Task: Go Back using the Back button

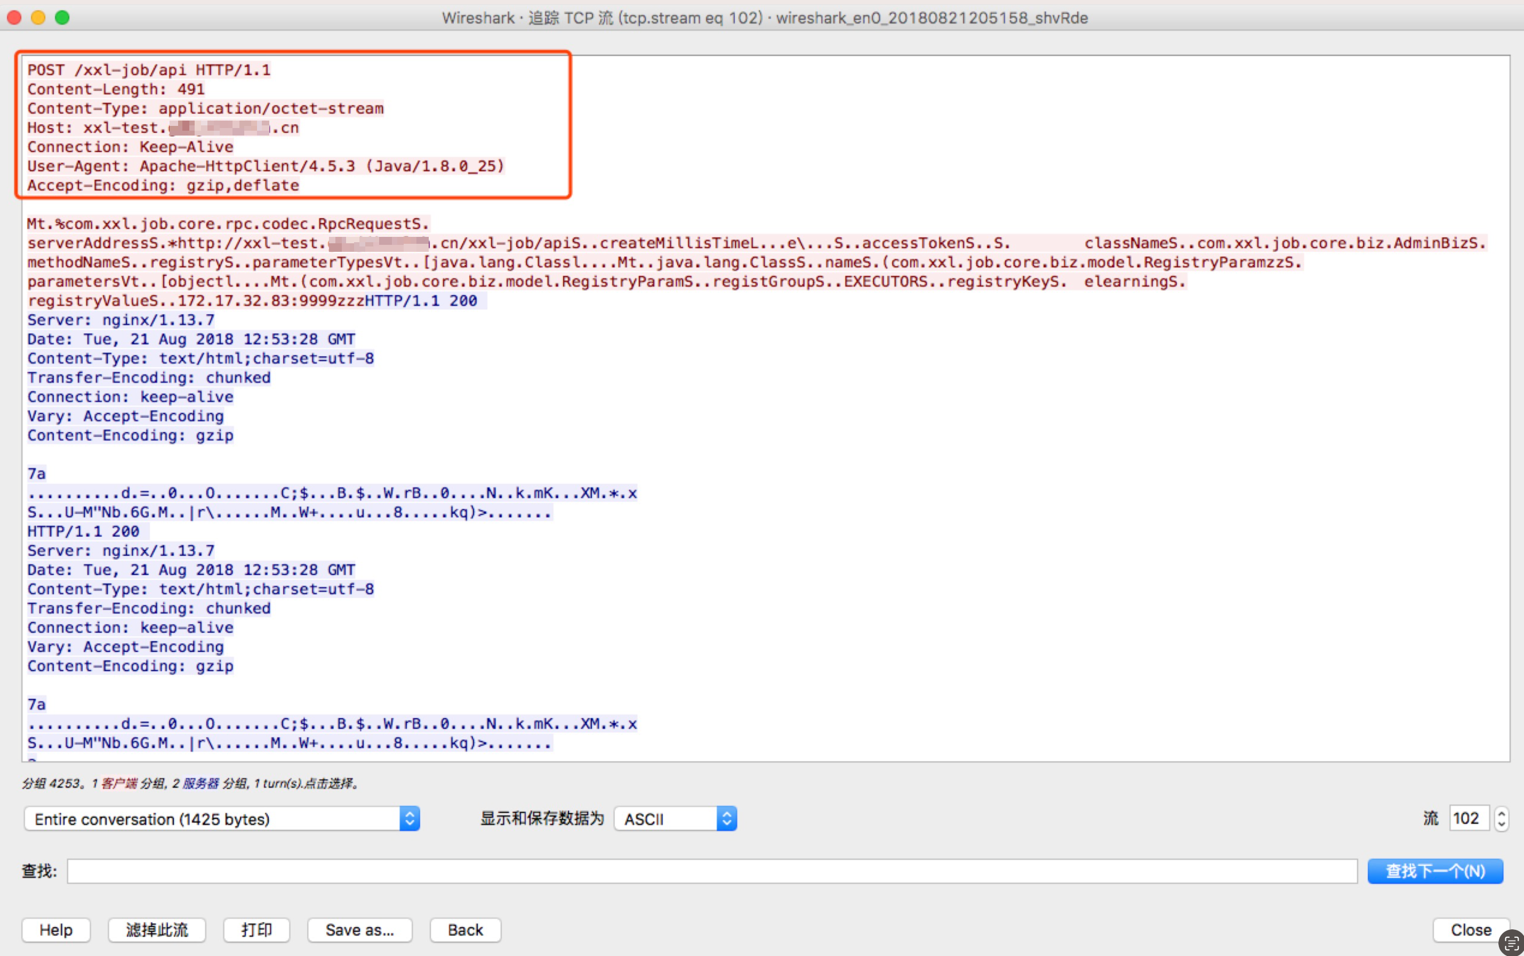Action: click(x=466, y=929)
